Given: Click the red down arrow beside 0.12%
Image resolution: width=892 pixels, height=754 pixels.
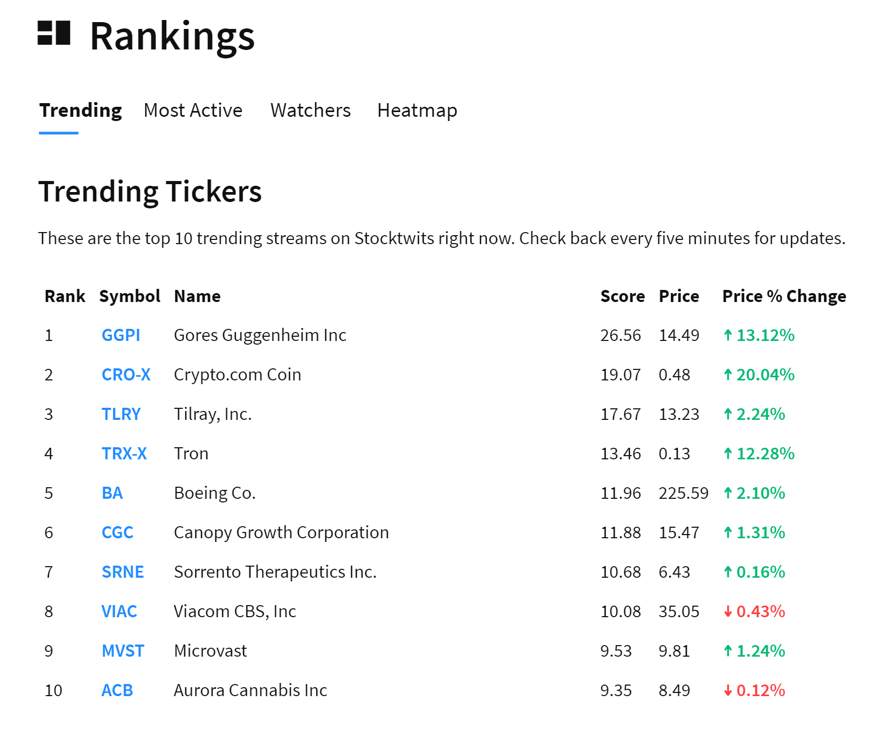Looking at the screenshot, I should [x=728, y=690].
